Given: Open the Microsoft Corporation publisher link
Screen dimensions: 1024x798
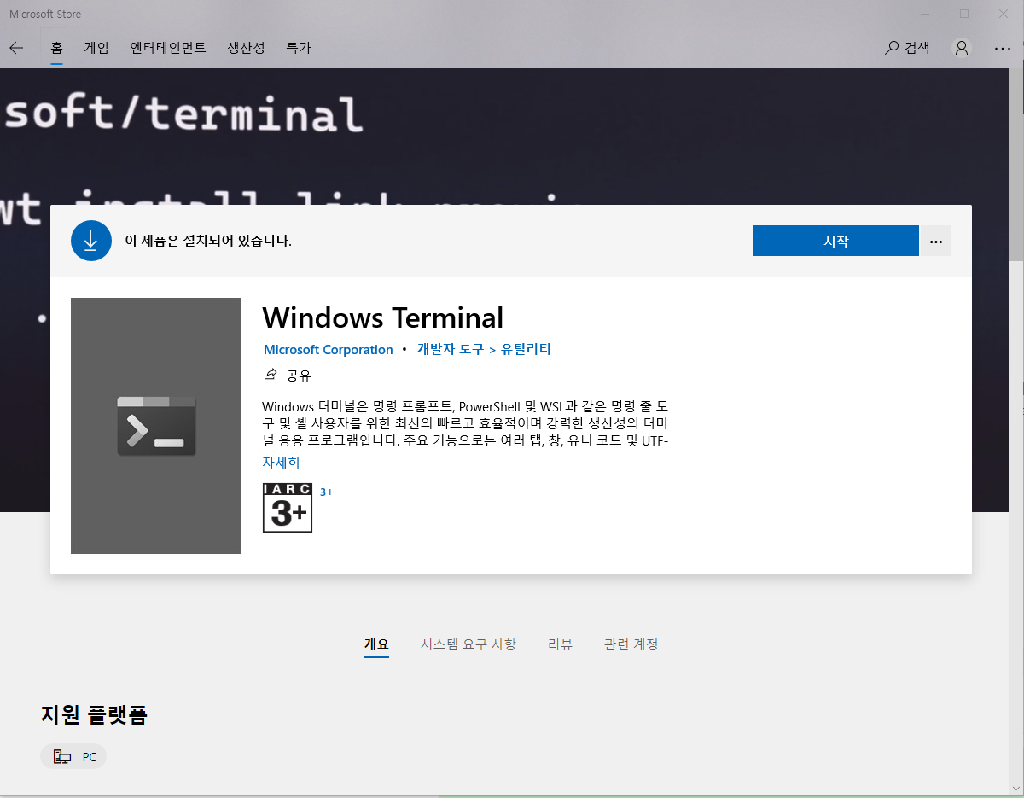Looking at the screenshot, I should tap(329, 349).
